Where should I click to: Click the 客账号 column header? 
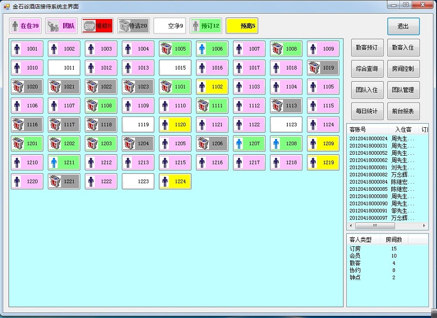pos(368,130)
